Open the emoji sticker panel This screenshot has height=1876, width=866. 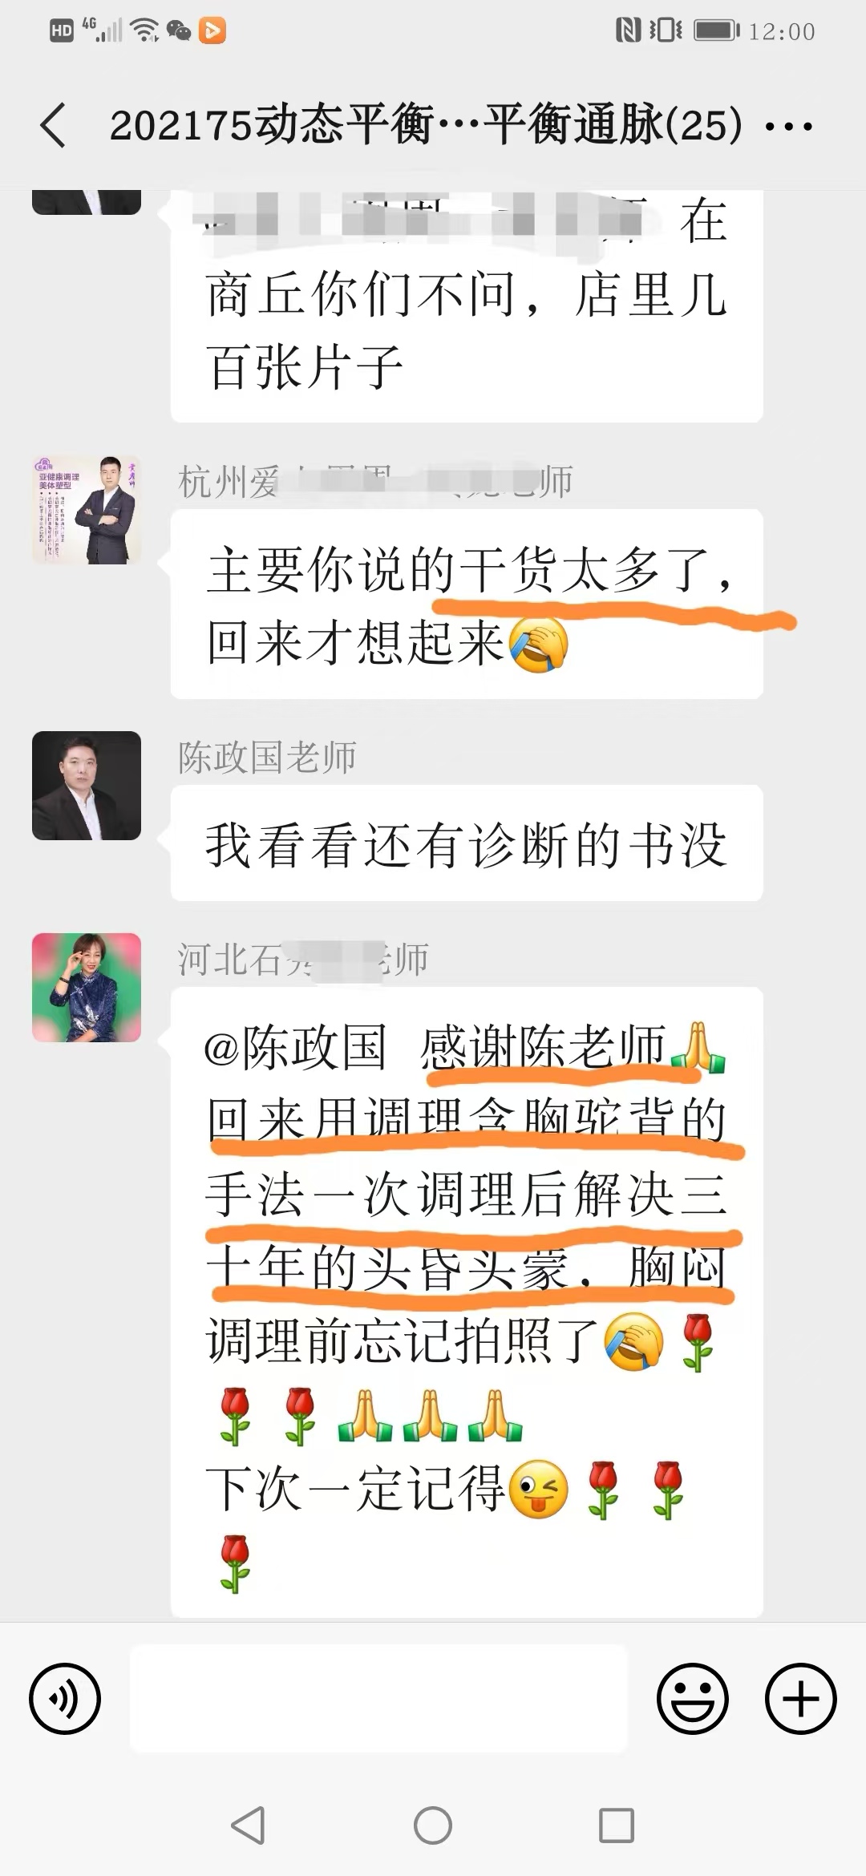pos(693,1699)
